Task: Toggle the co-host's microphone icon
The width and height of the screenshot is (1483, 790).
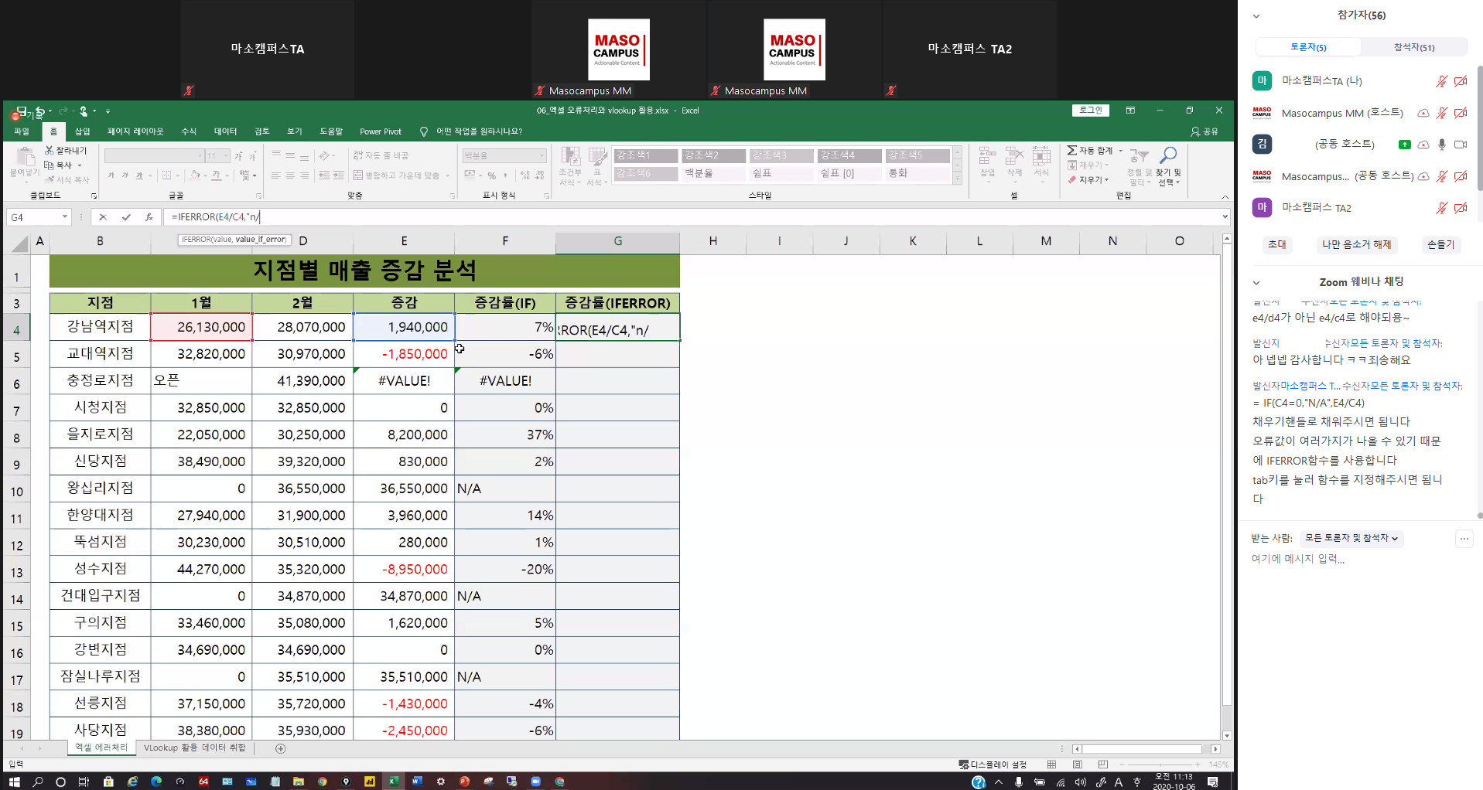Action: (x=1441, y=145)
